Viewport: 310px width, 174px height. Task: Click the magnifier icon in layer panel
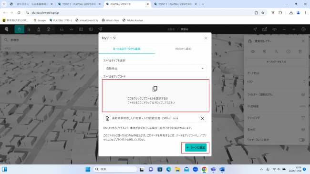[x=277, y=51]
